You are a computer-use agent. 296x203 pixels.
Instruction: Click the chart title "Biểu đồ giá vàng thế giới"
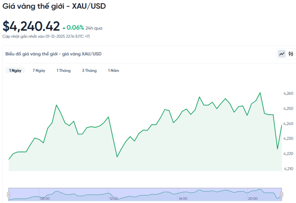tap(53, 54)
